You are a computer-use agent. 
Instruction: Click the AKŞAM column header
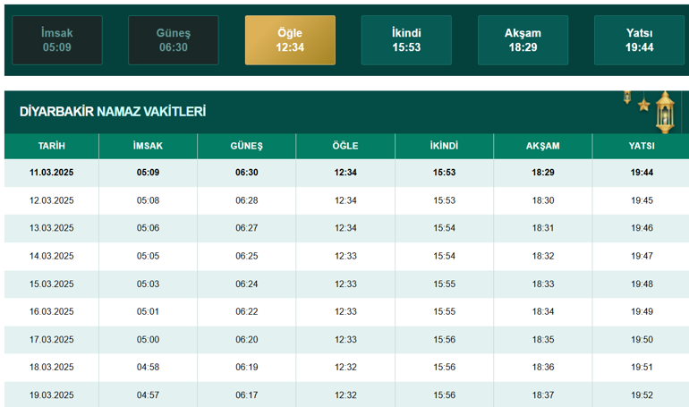click(543, 146)
